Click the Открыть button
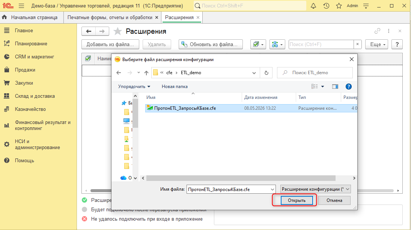The image size is (411, 230). [297, 200]
